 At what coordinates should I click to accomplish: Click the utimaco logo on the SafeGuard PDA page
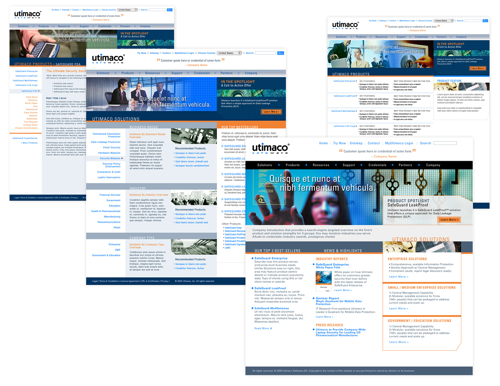pyautogui.click(x=28, y=15)
